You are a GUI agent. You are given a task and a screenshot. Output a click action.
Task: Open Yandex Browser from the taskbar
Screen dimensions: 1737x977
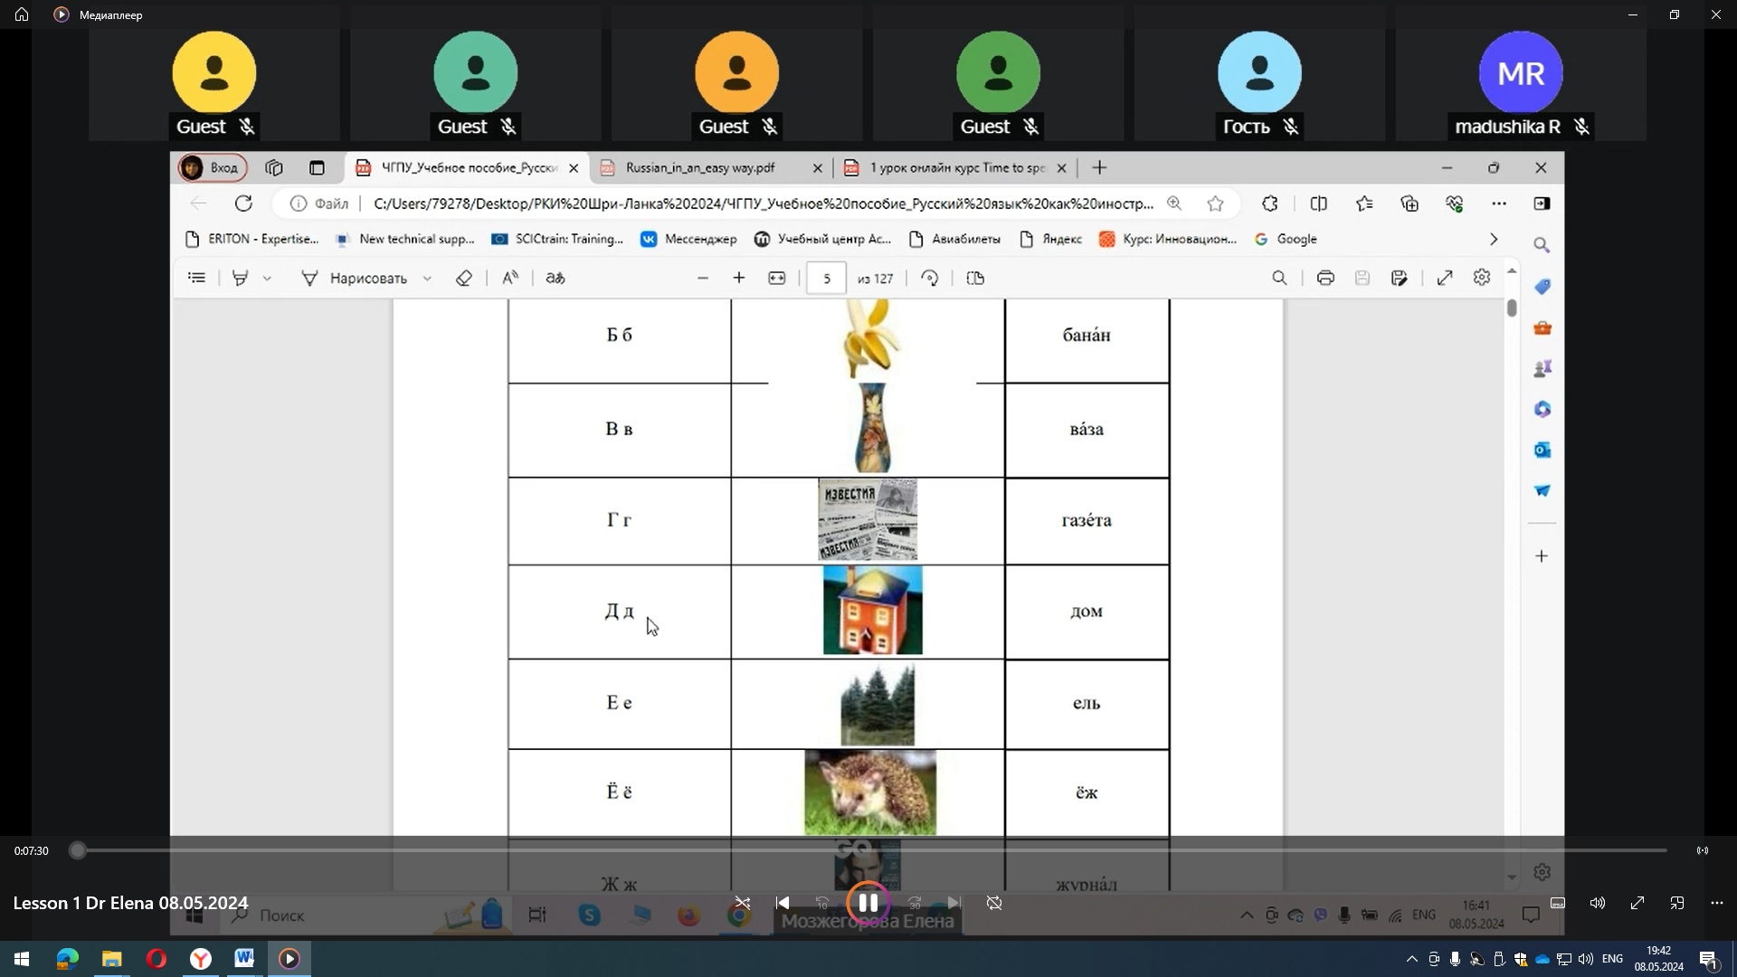click(x=200, y=959)
